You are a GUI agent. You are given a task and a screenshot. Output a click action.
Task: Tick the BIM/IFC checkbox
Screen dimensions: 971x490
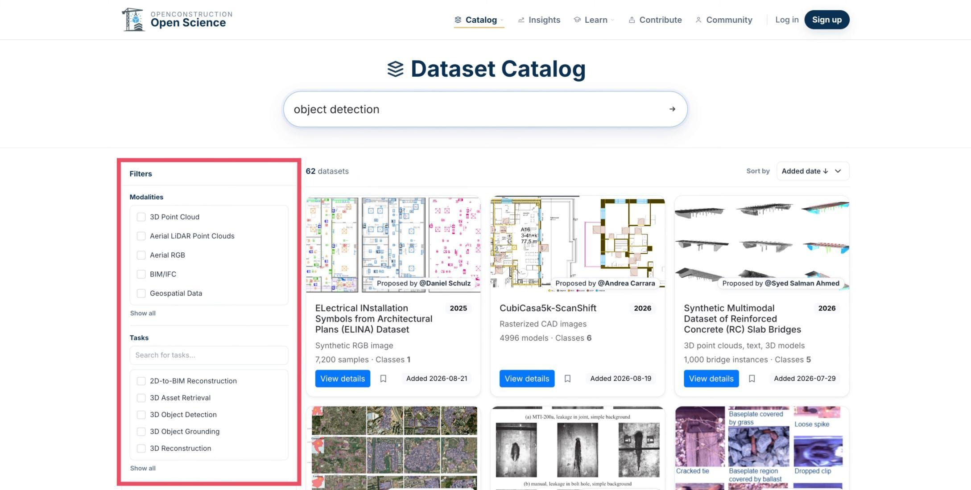pyautogui.click(x=141, y=274)
